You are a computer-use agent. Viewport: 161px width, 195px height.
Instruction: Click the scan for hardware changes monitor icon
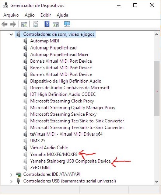point(67,24)
